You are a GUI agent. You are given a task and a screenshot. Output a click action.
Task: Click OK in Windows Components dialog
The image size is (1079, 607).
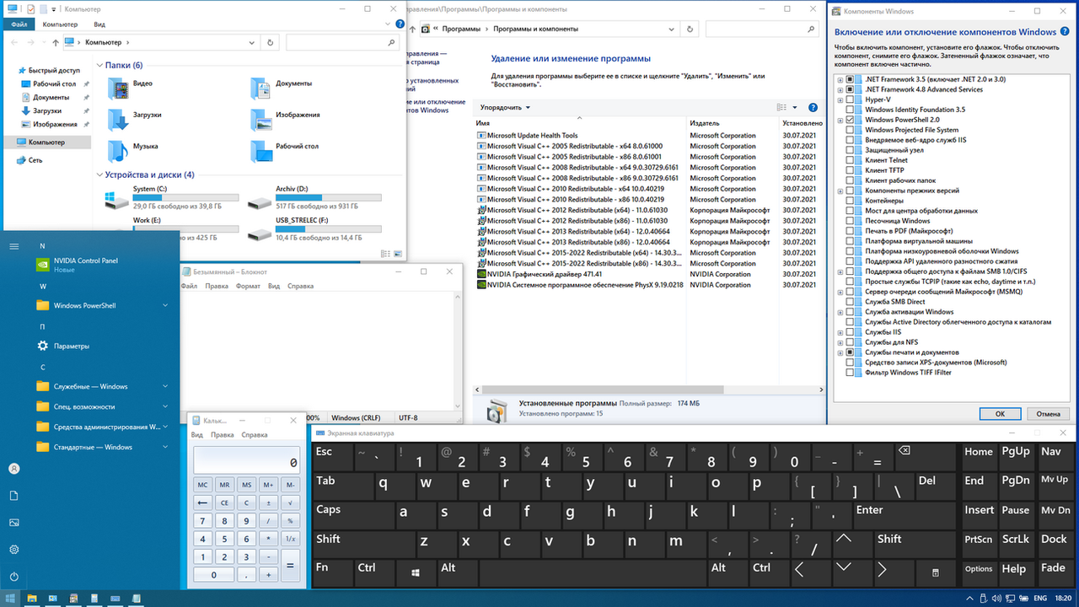coord(1000,414)
